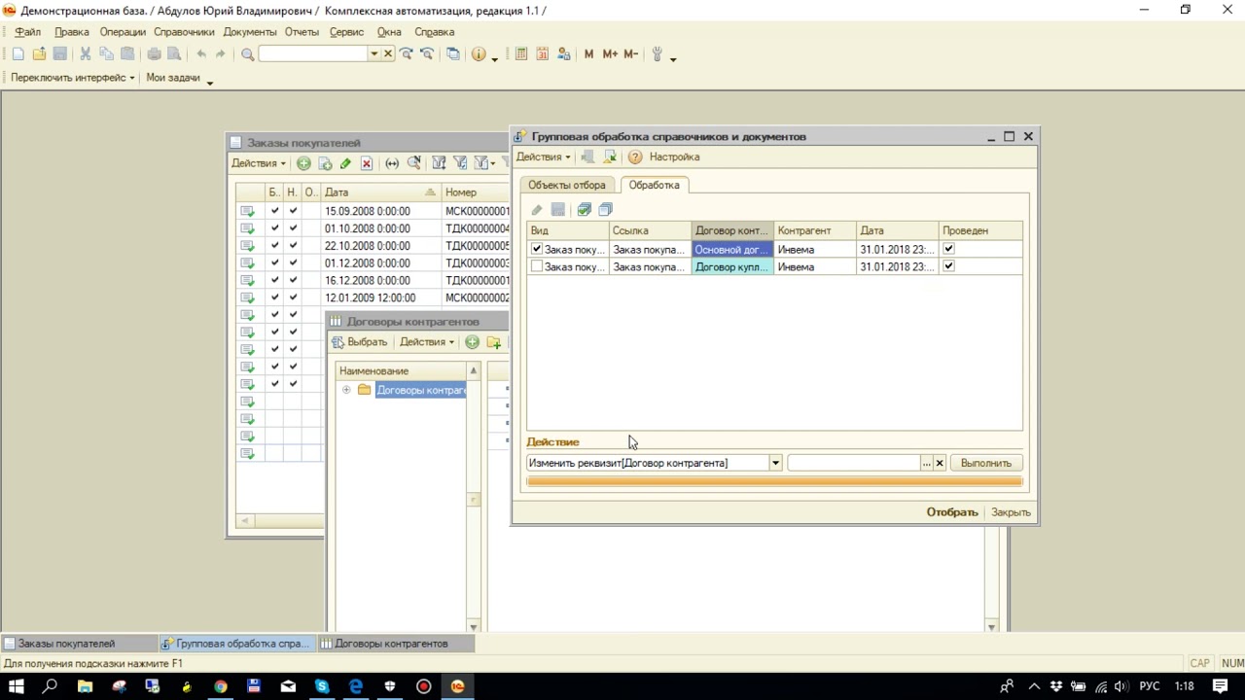Click the green Add icon in Заказы покупателей
This screenshot has height=700, width=1245.
(x=304, y=163)
